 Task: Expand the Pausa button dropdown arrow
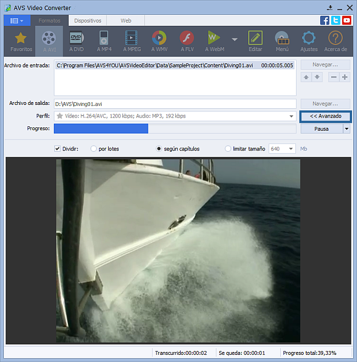347,129
